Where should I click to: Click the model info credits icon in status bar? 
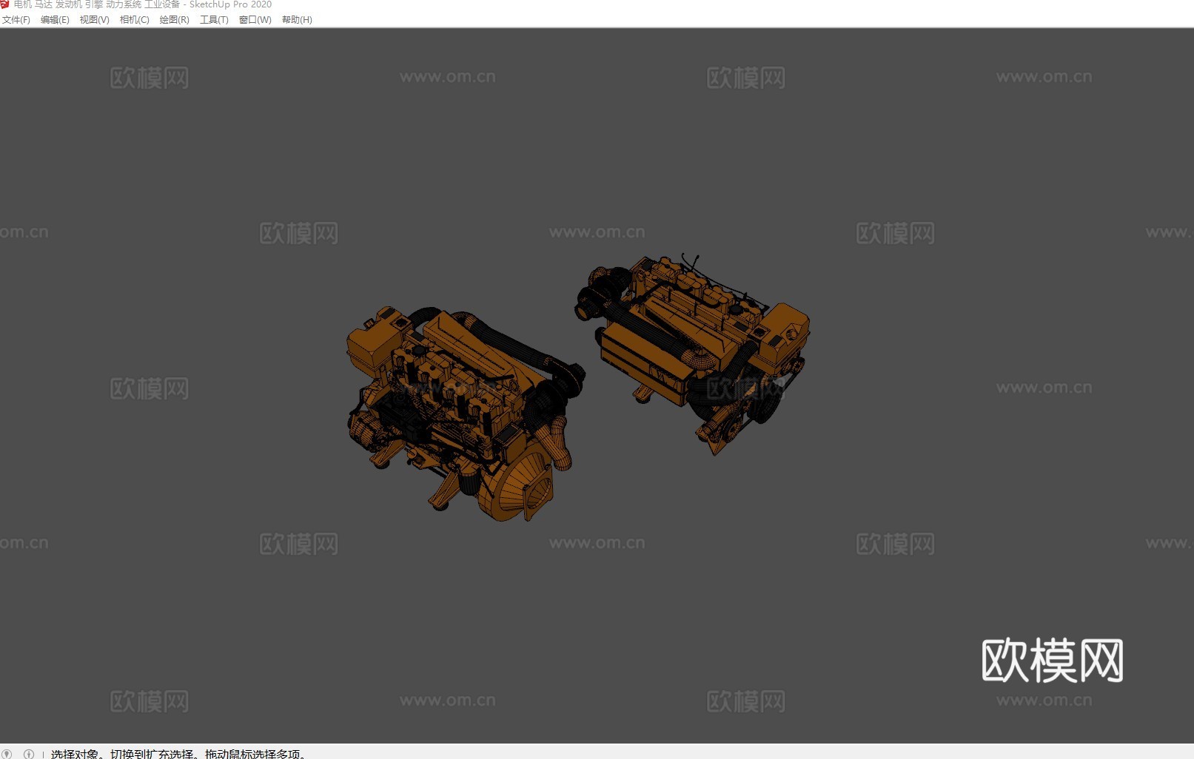click(x=29, y=754)
